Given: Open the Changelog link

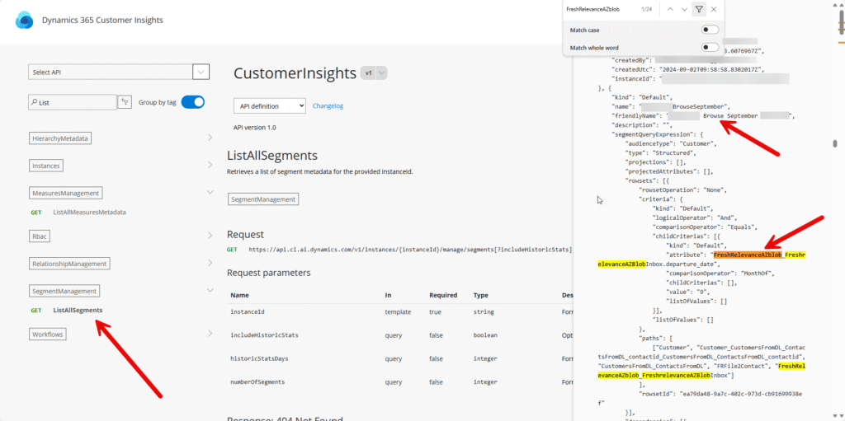Looking at the screenshot, I should [x=328, y=106].
